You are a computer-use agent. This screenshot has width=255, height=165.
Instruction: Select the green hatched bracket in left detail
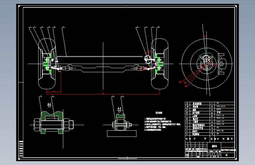pos(52,122)
